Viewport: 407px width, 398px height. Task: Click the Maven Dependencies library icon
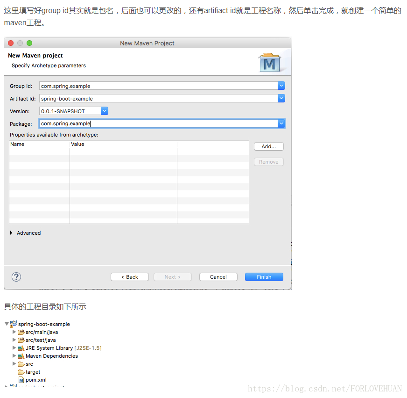(21, 356)
